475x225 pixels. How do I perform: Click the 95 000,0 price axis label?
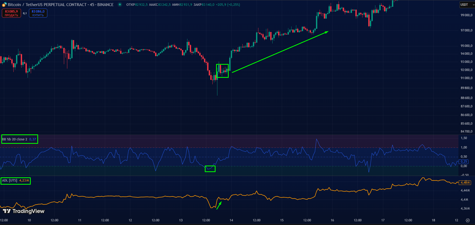[x=467, y=46]
